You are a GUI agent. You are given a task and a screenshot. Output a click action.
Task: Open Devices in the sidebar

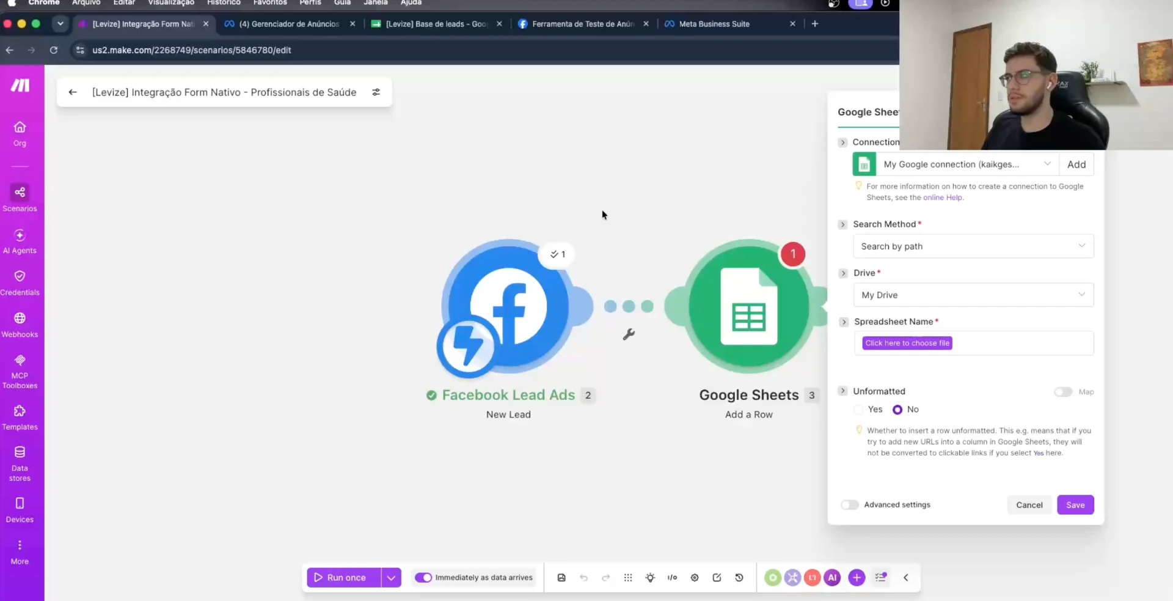20,510
